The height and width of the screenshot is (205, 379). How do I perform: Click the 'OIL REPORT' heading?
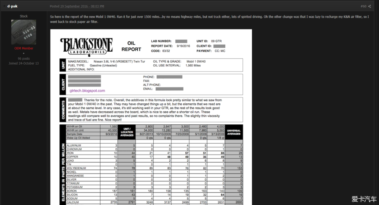(131, 46)
